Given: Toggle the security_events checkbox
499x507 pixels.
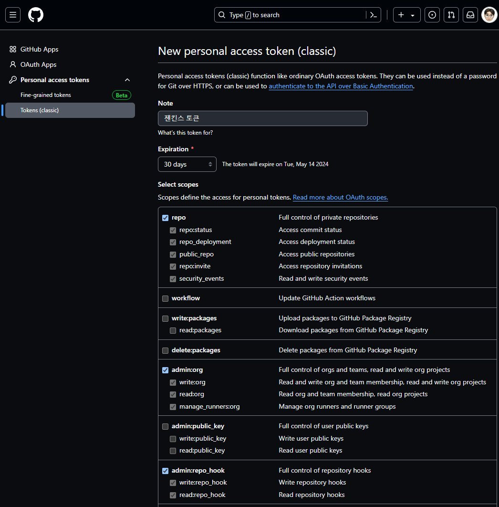Looking at the screenshot, I should click(x=173, y=279).
